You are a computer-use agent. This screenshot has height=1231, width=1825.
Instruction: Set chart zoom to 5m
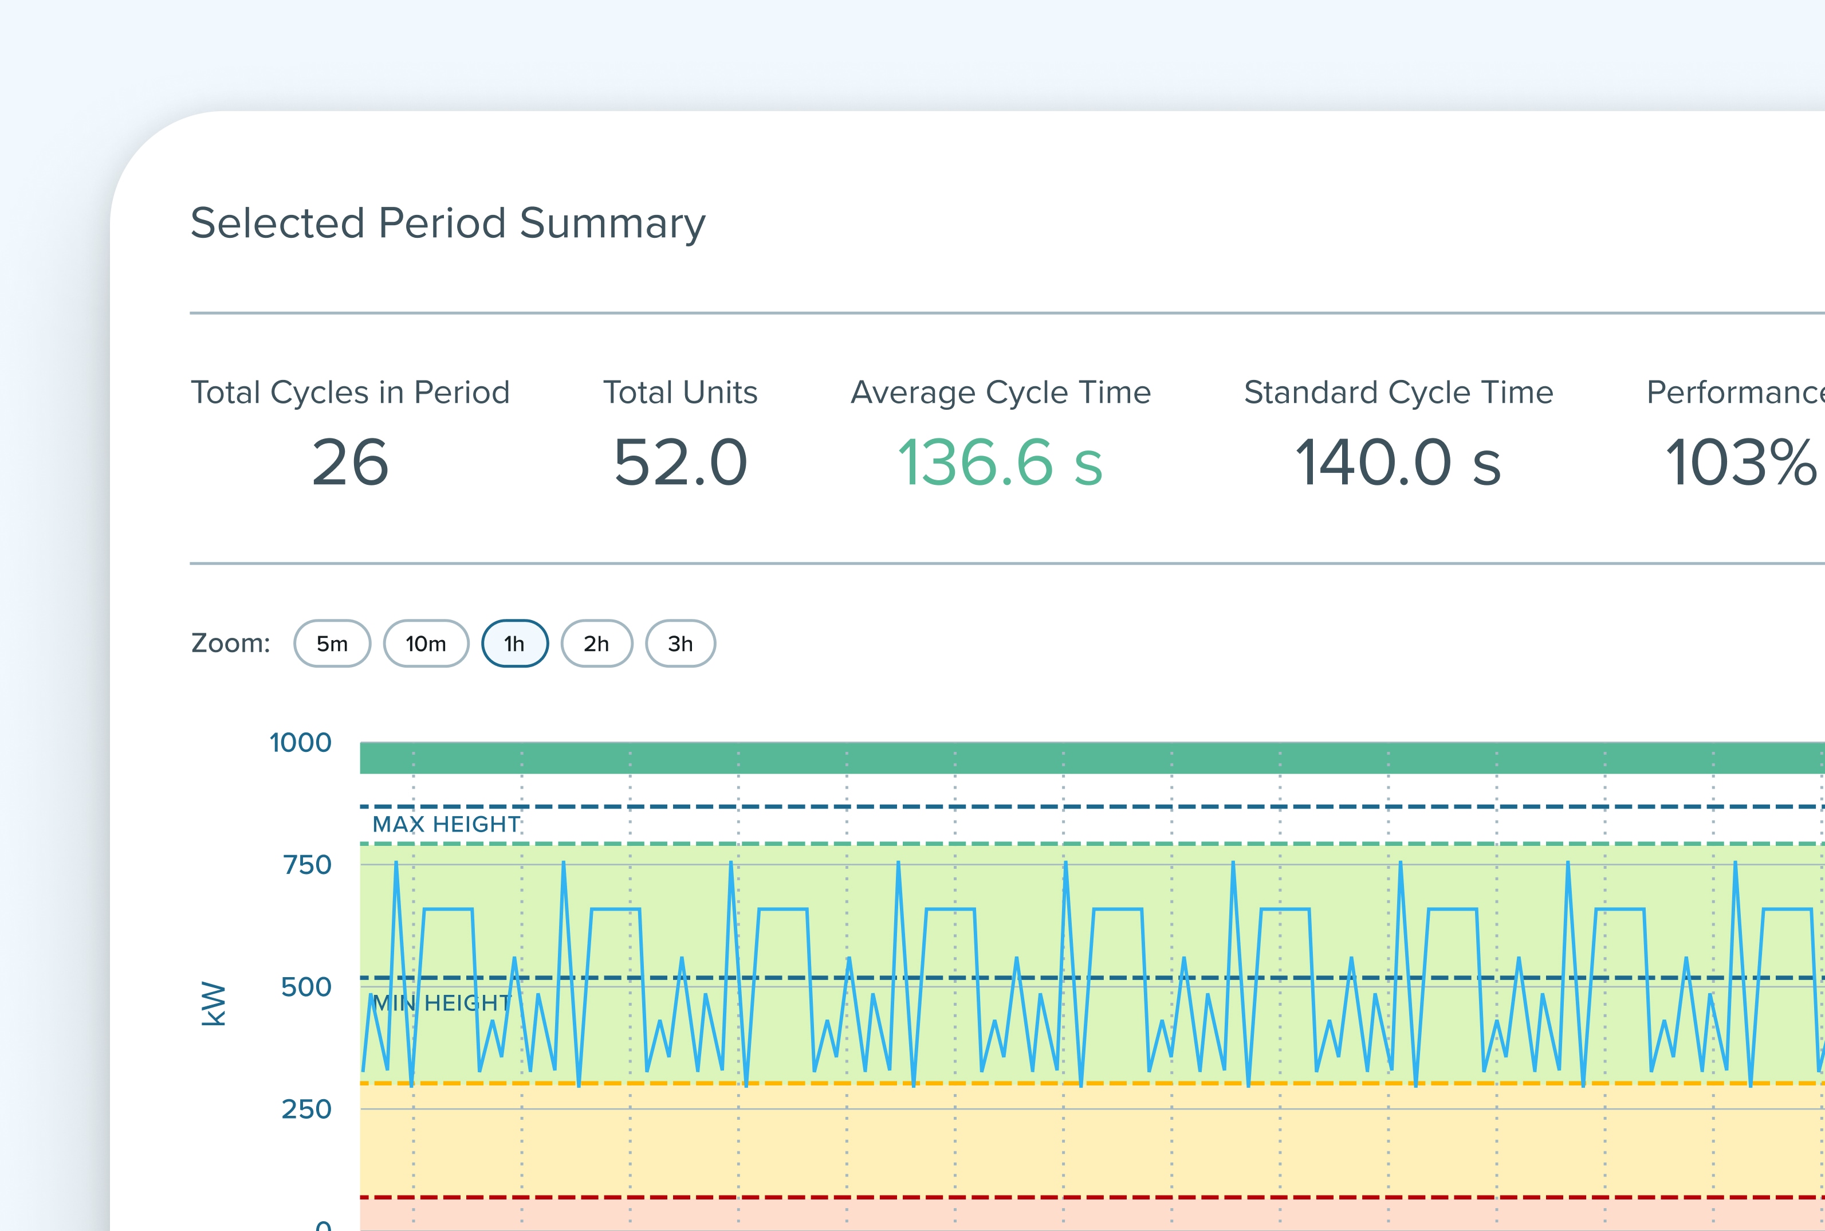pos(332,644)
